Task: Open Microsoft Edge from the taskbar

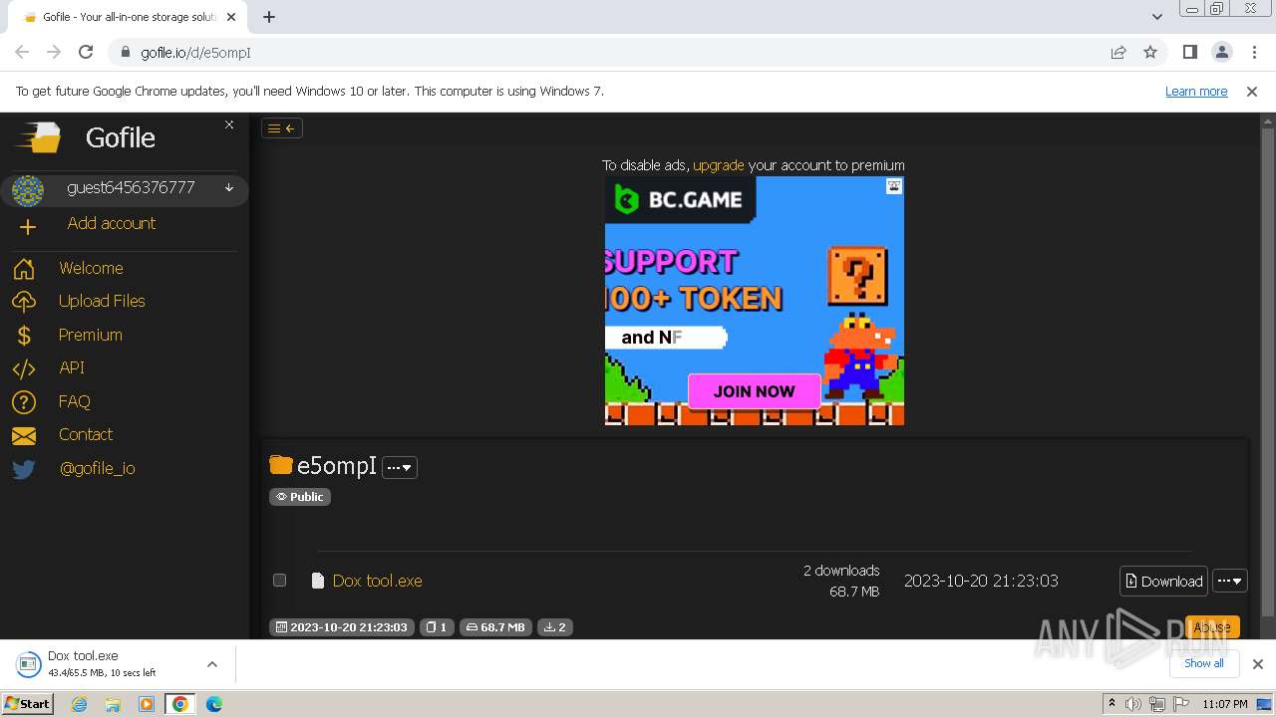Action: 214,704
